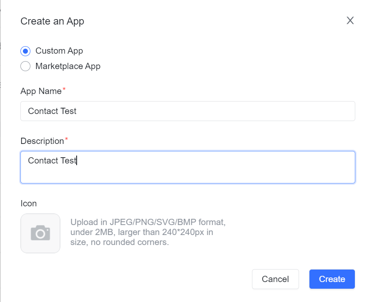369x302 pixels.
Task: Click the "Create an App" dialog title
Action: pos(52,21)
